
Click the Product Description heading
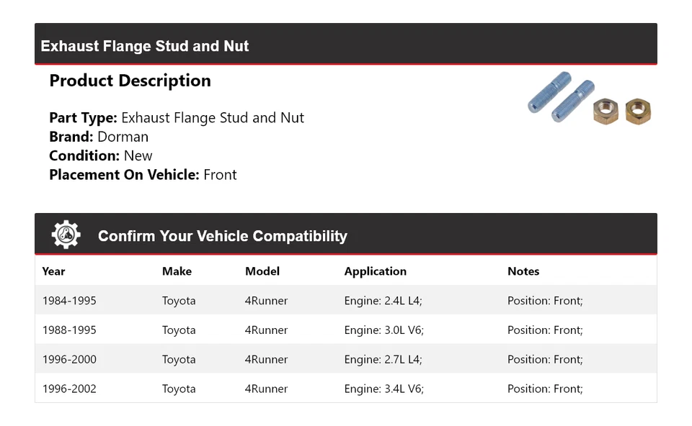130,81
